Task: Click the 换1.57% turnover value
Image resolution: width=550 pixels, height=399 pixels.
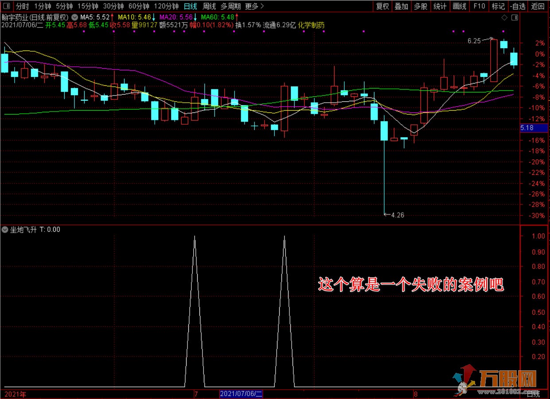Action: (x=248, y=25)
